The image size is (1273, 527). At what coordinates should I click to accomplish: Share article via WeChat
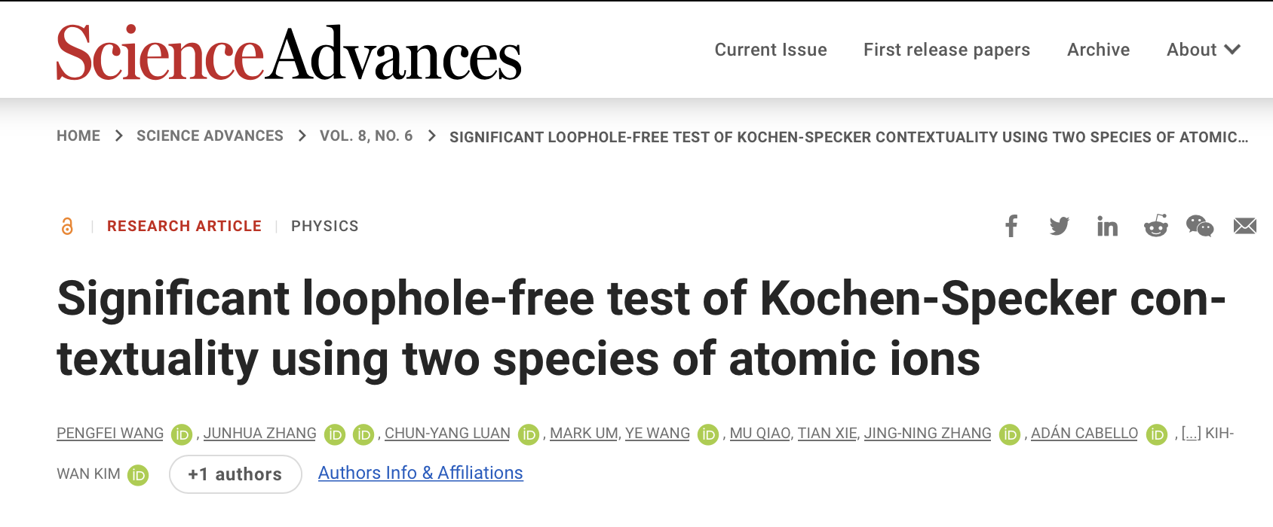pos(1199,226)
